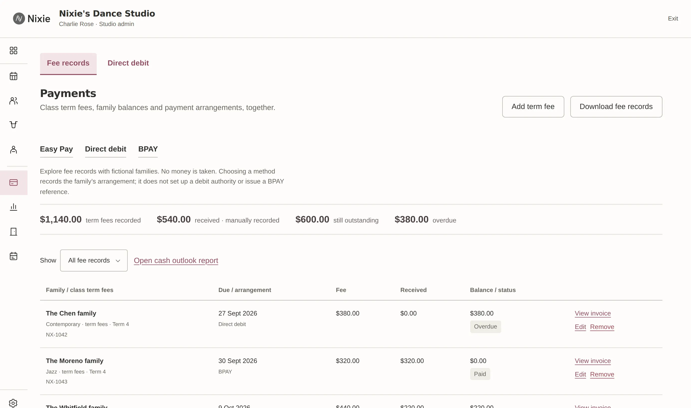
Task: Switch to the Fee records tab
Action: 68,63
